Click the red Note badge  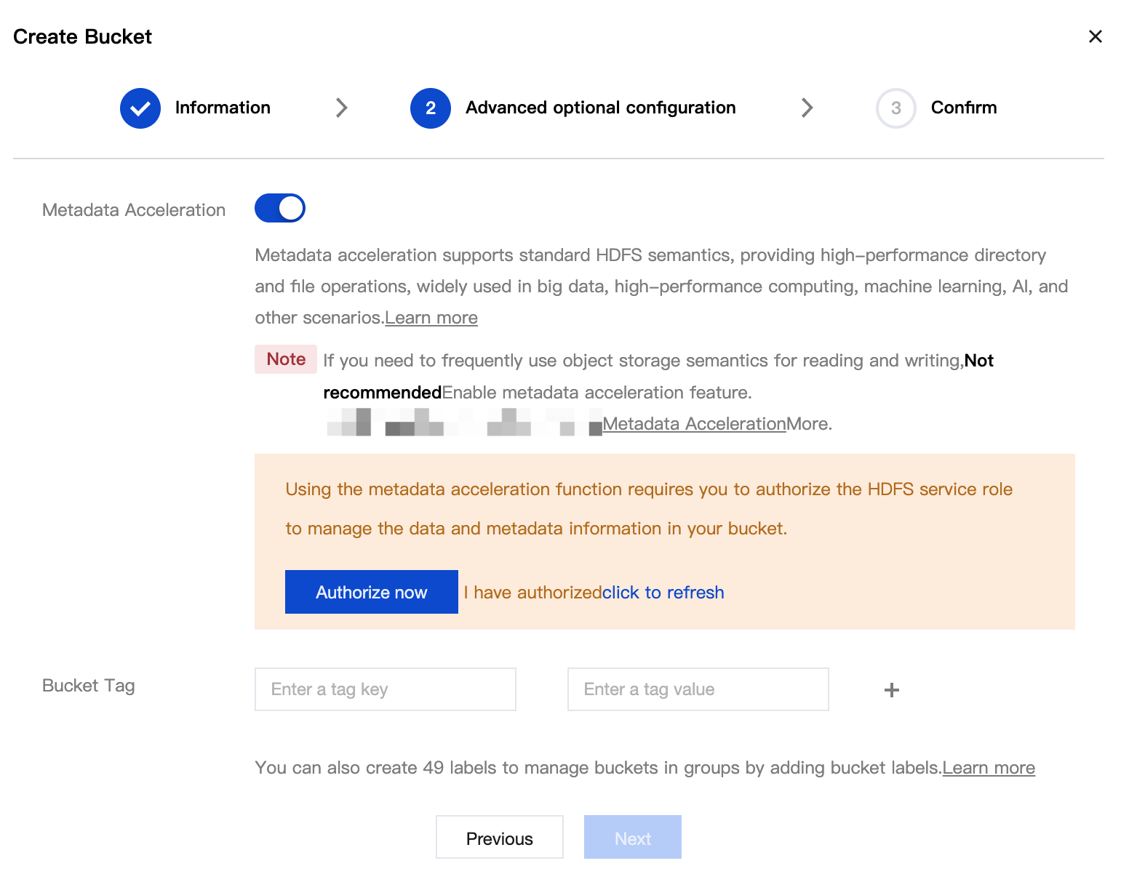[285, 359]
